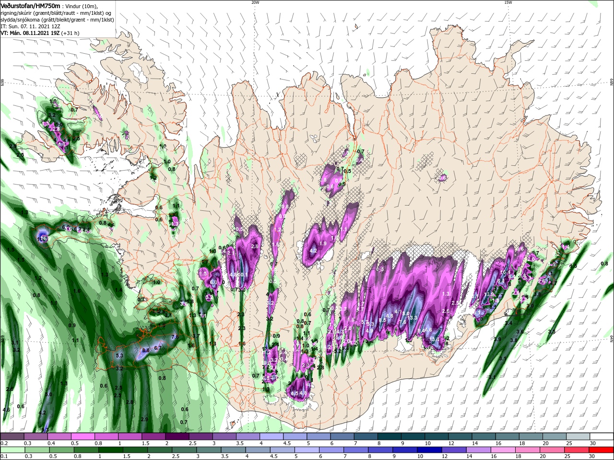Click the 3.9 rain value off southeast coast
The width and height of the screenshot is (614, 460).
497,339
